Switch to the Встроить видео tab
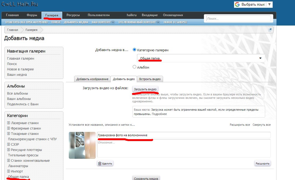 coord(150,79)
